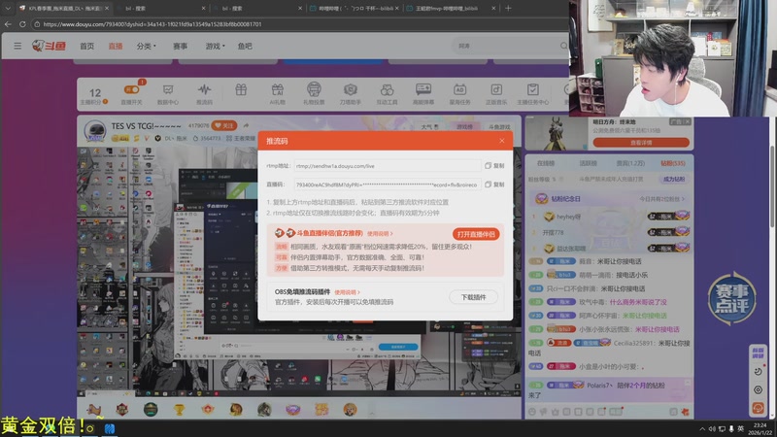777x437 pixels.
Task: Switch to 贵宾(1.2万) tab
Action: pyautogui.click(x=630, y=163)
